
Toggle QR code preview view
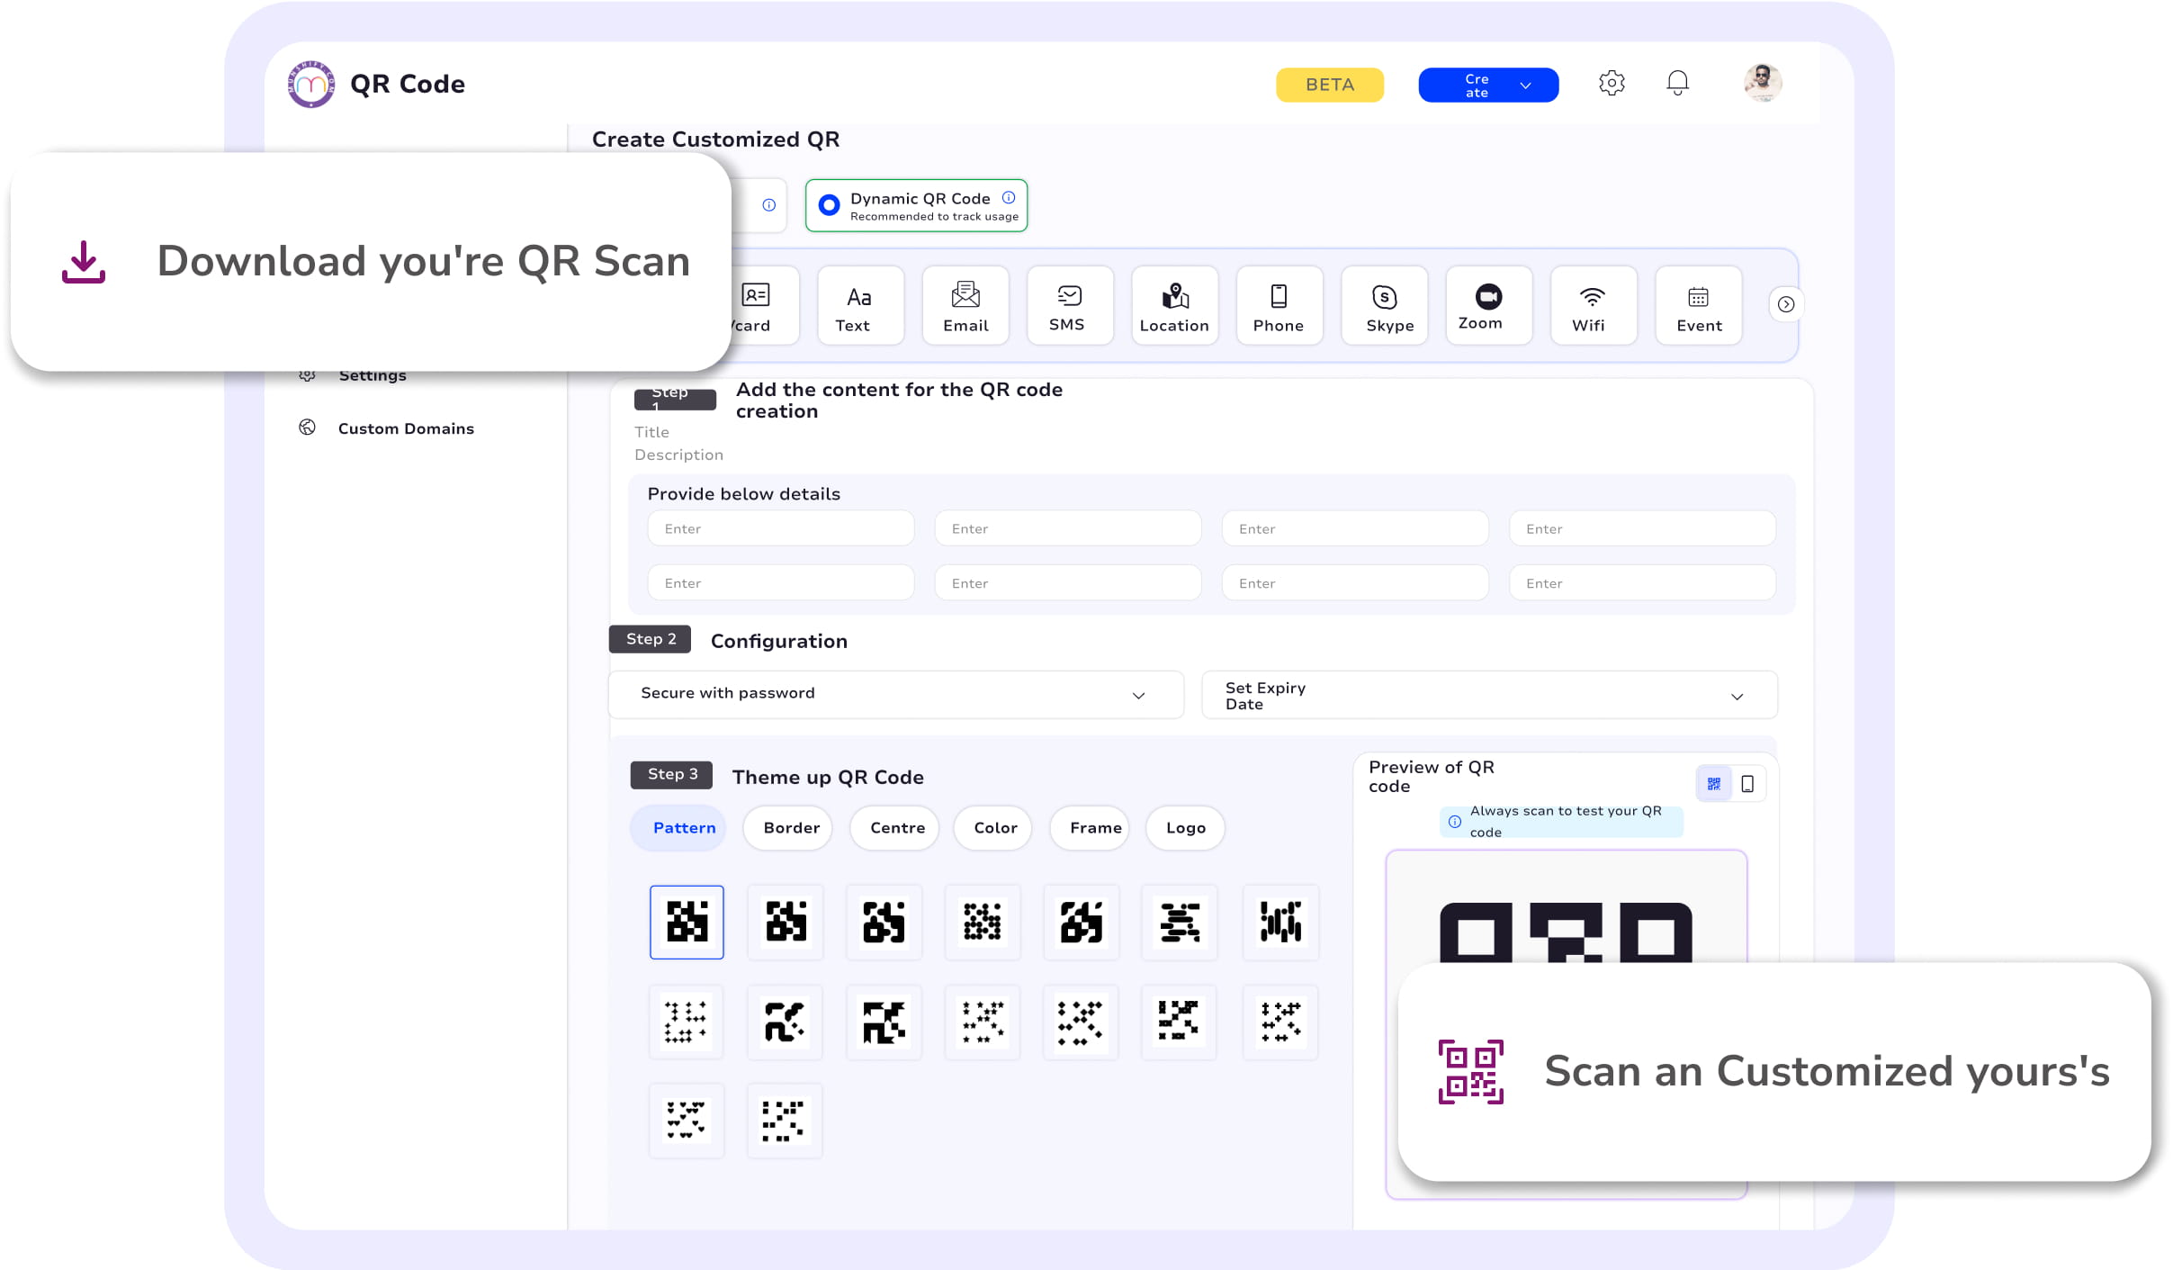[x=1713, y=784]
